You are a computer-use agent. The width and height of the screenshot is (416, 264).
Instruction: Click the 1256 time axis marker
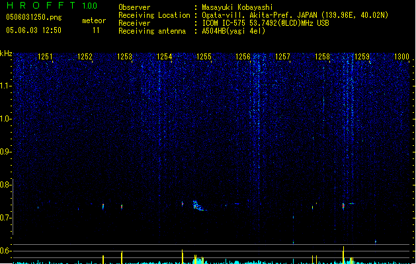pos(243,57)
